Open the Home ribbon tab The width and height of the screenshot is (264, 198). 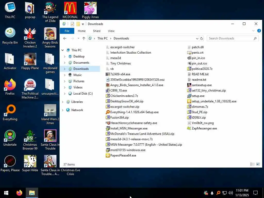pos(82,31)
